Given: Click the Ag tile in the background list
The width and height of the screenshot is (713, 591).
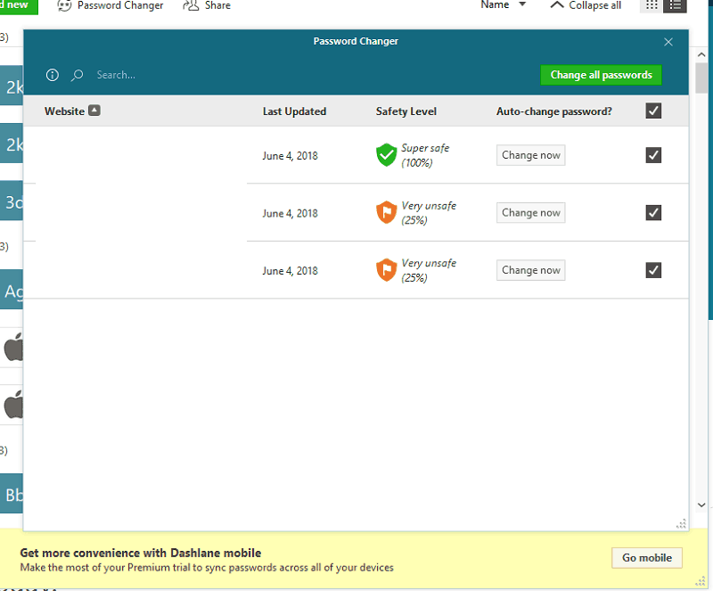Looking at the screenshot, I should [12, 291].
